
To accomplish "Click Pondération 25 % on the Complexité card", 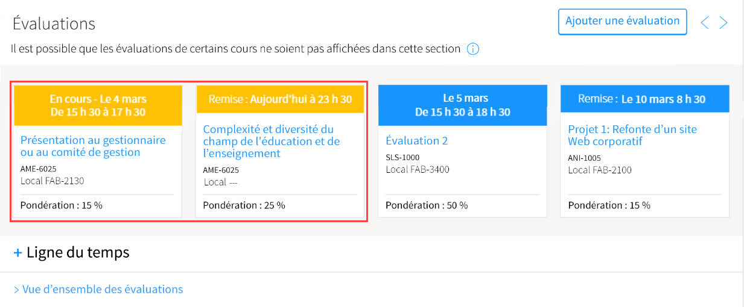I will tap(244, 205).
